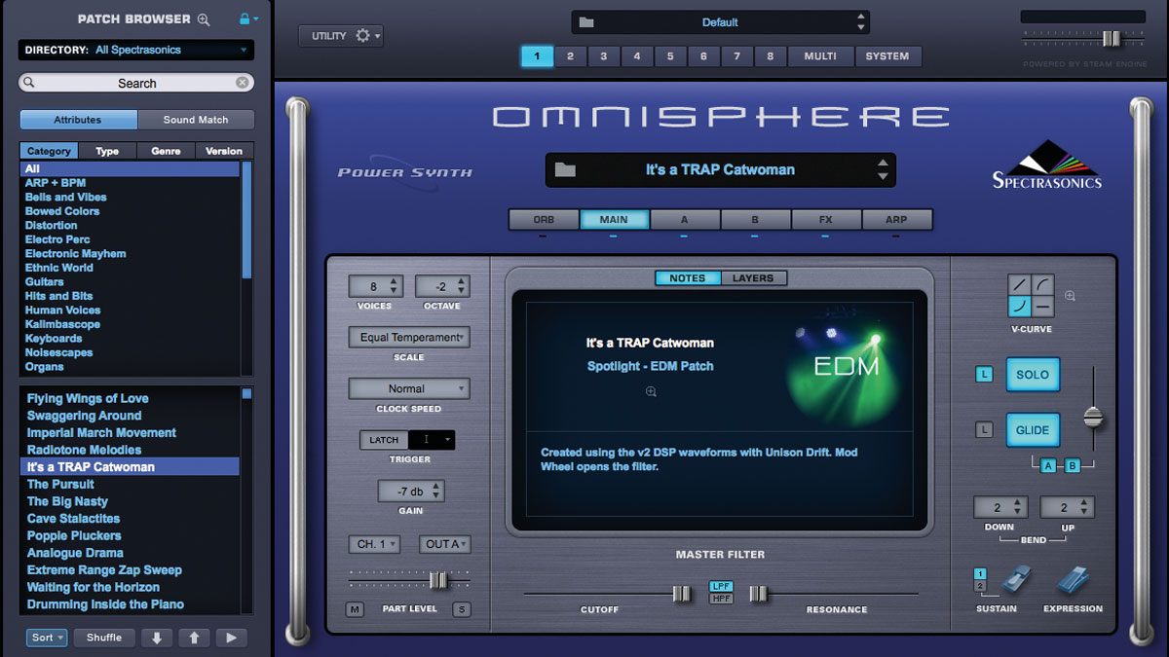This screenshot has height=657, width=1169.
Task: Open the Scale dropdown showing Equal Temperament
Action: coord(408,337)
